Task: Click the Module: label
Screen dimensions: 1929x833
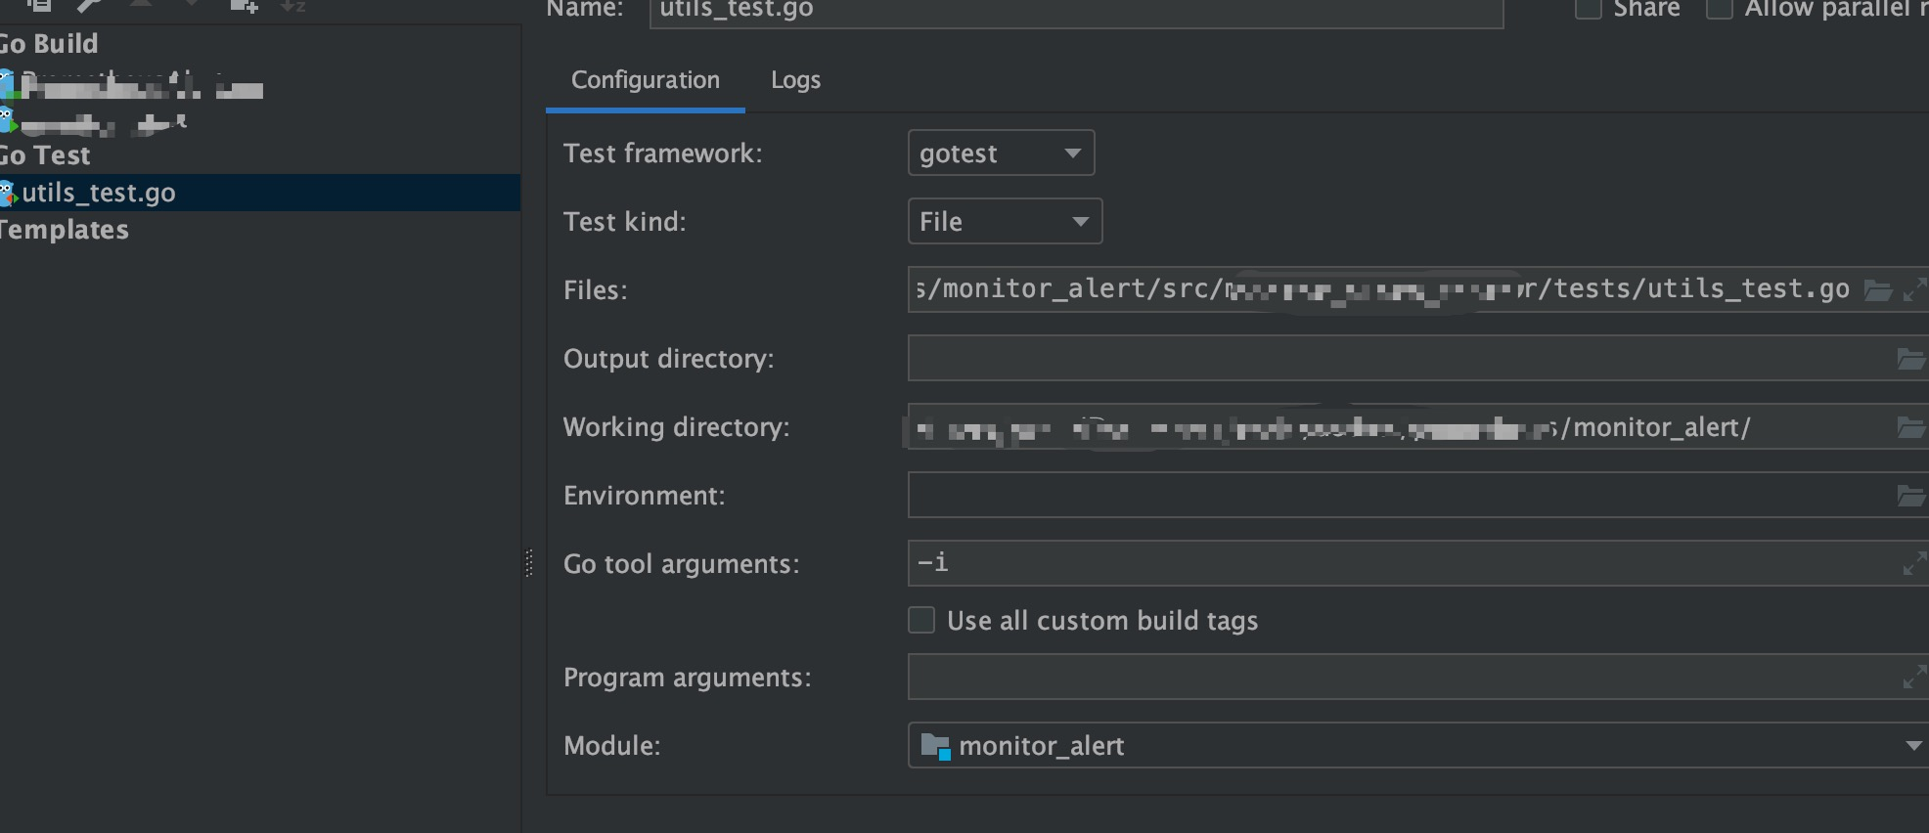Action: click(611, 746)
